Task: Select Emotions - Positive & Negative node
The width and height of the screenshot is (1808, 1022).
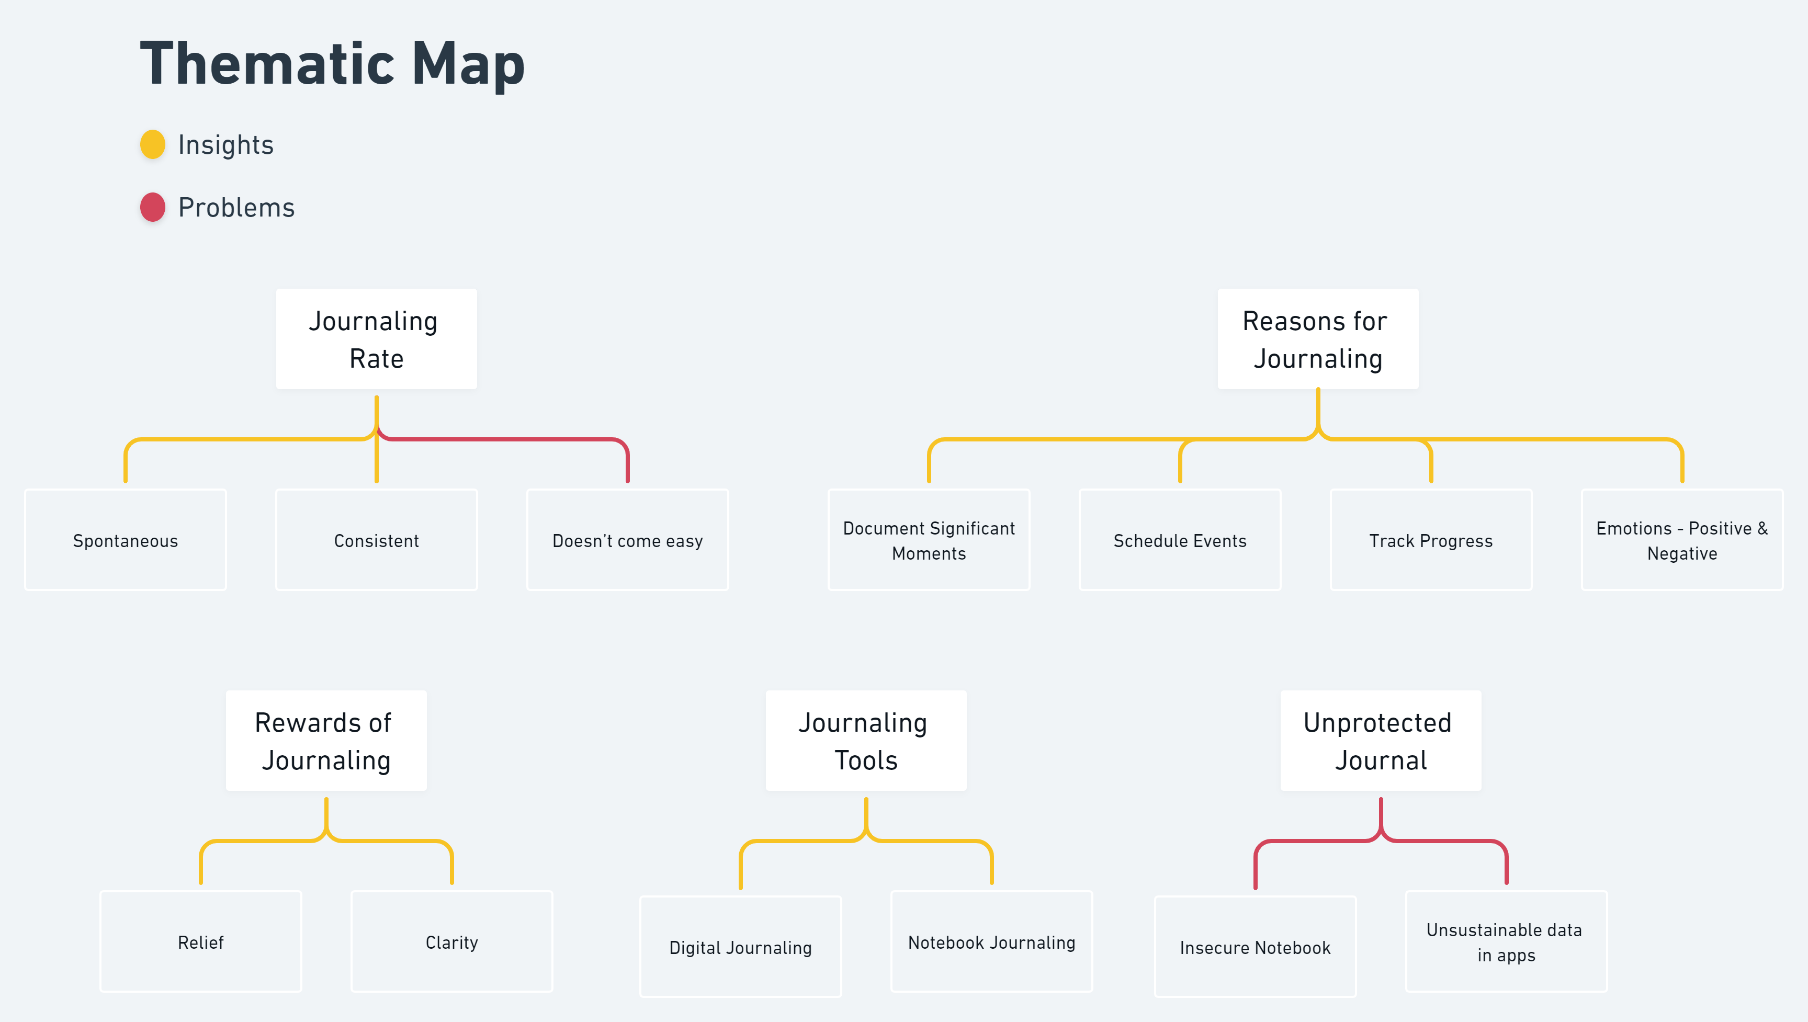Action: [1682, 540]
